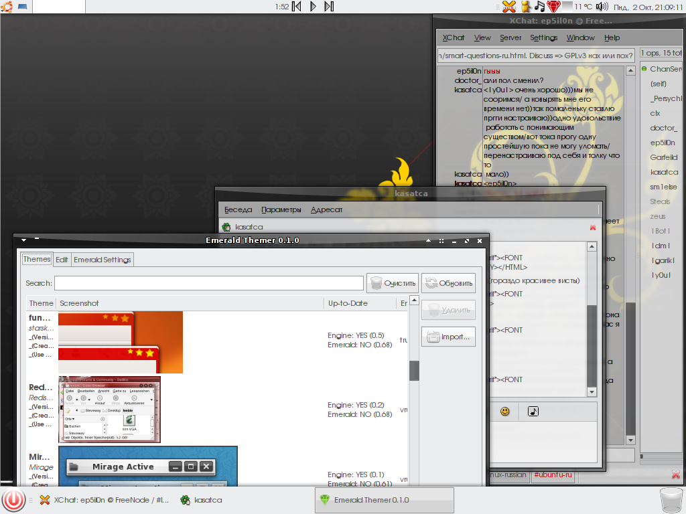
Task: Open the Адресат menu in kasatca window
Action: coord(326,209)
